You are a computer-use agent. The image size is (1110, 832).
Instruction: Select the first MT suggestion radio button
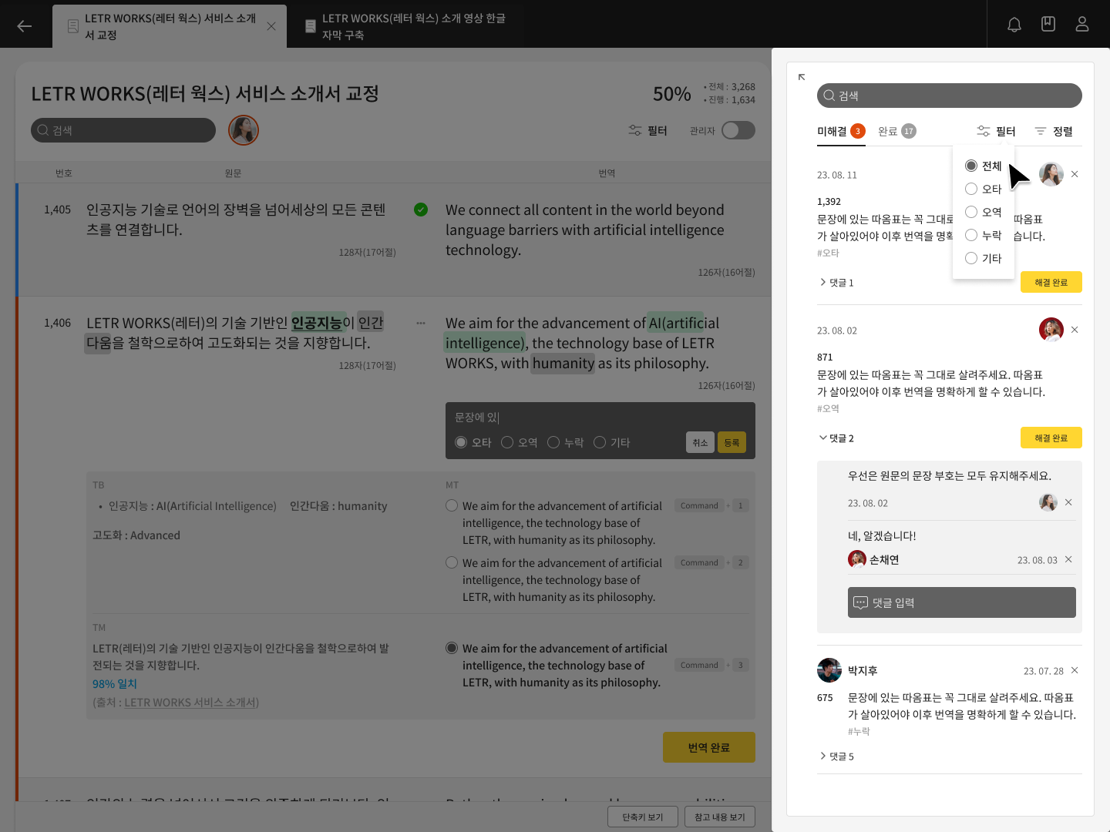coord(452,506)
